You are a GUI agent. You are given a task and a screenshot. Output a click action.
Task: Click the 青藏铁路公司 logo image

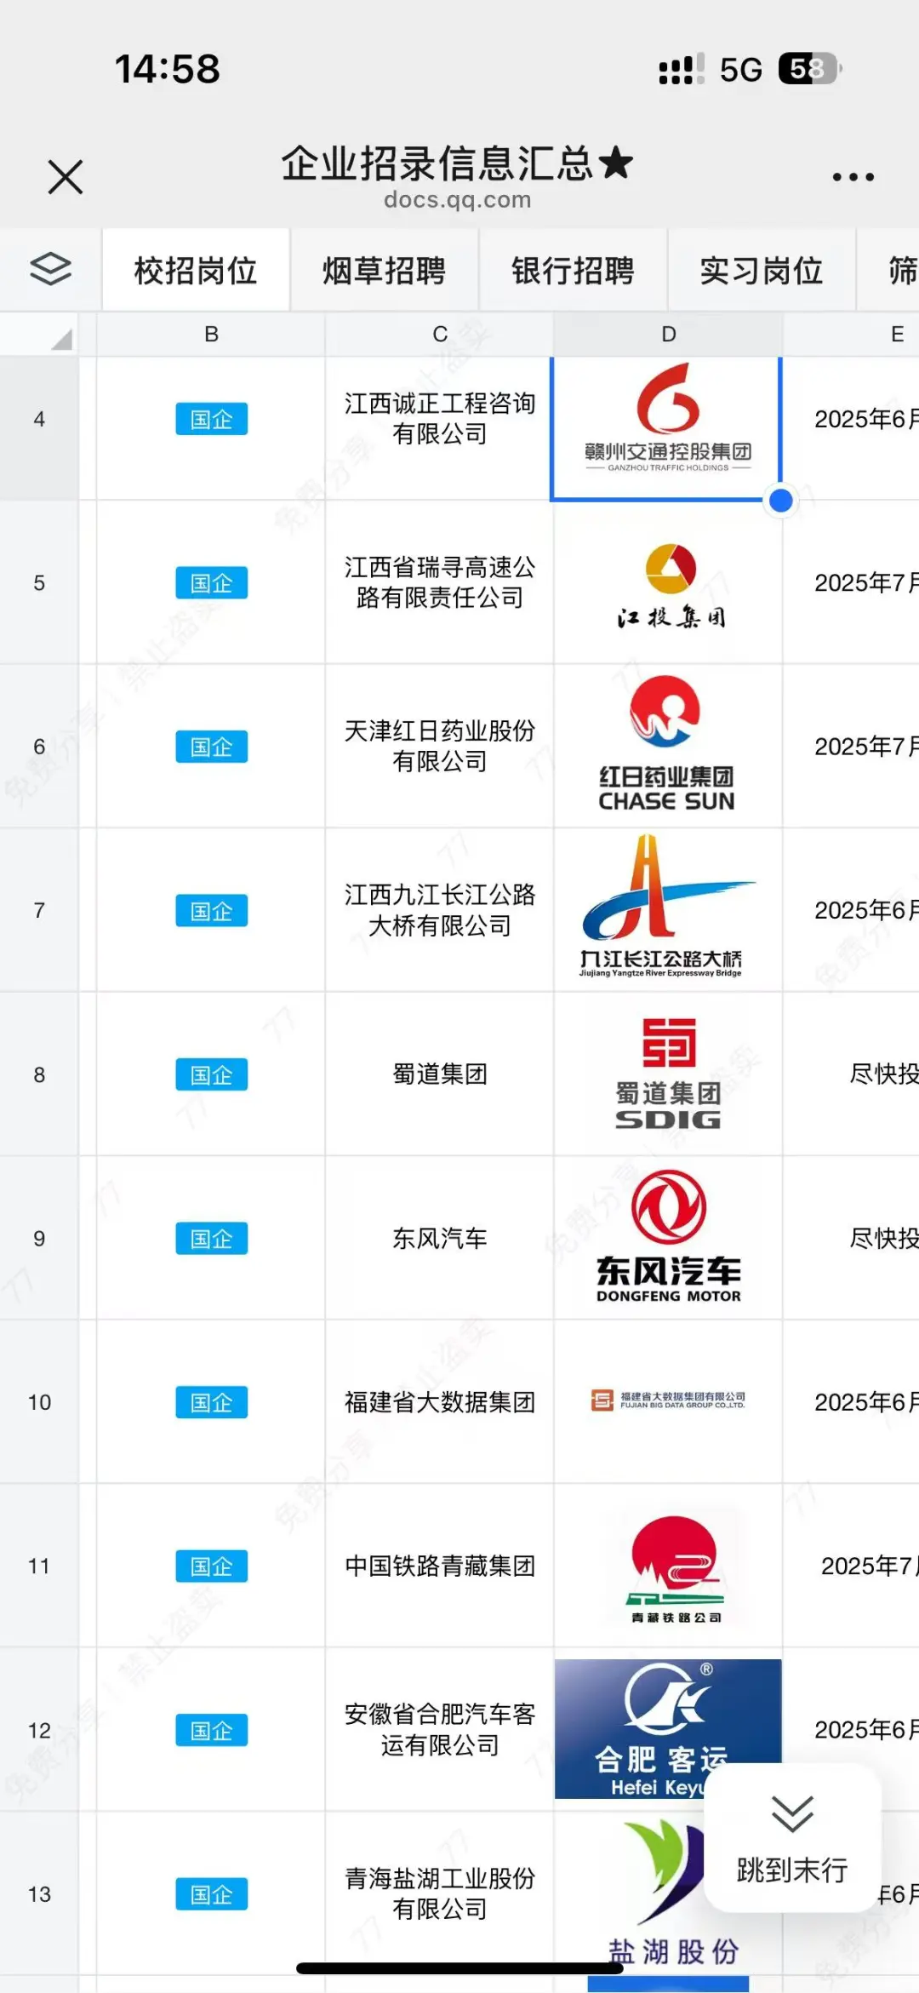coord(676,1568)
